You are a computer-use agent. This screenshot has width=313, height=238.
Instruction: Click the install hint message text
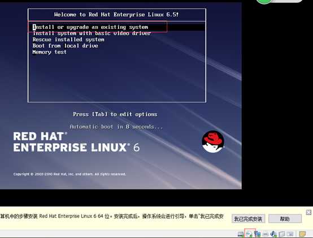pos(112,217)
